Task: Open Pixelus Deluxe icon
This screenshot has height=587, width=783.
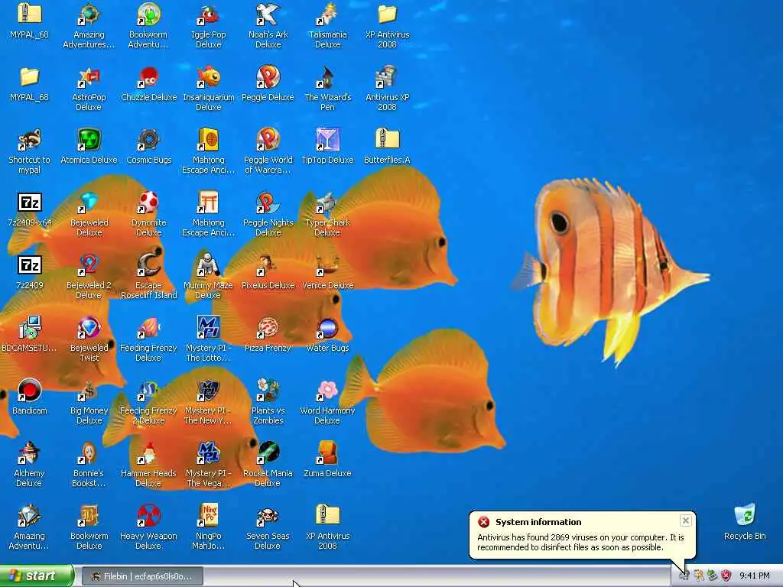Action: click(x=268, y=265)
